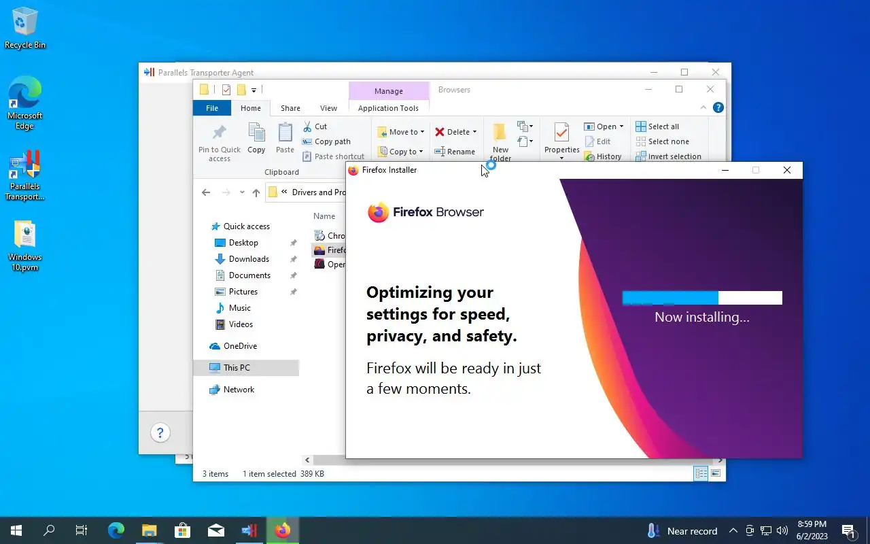Image resolution: width=870 pixels, height=544 pixels.
Task: Click the Manage contextual tab
Action: tap(389, 91)
